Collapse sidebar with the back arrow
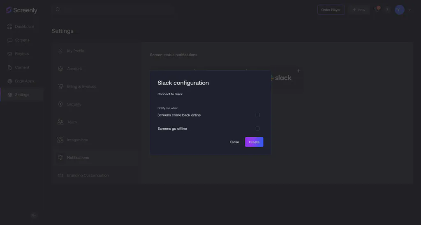This screenshot has width=421, height=225. tap(34, 215)
